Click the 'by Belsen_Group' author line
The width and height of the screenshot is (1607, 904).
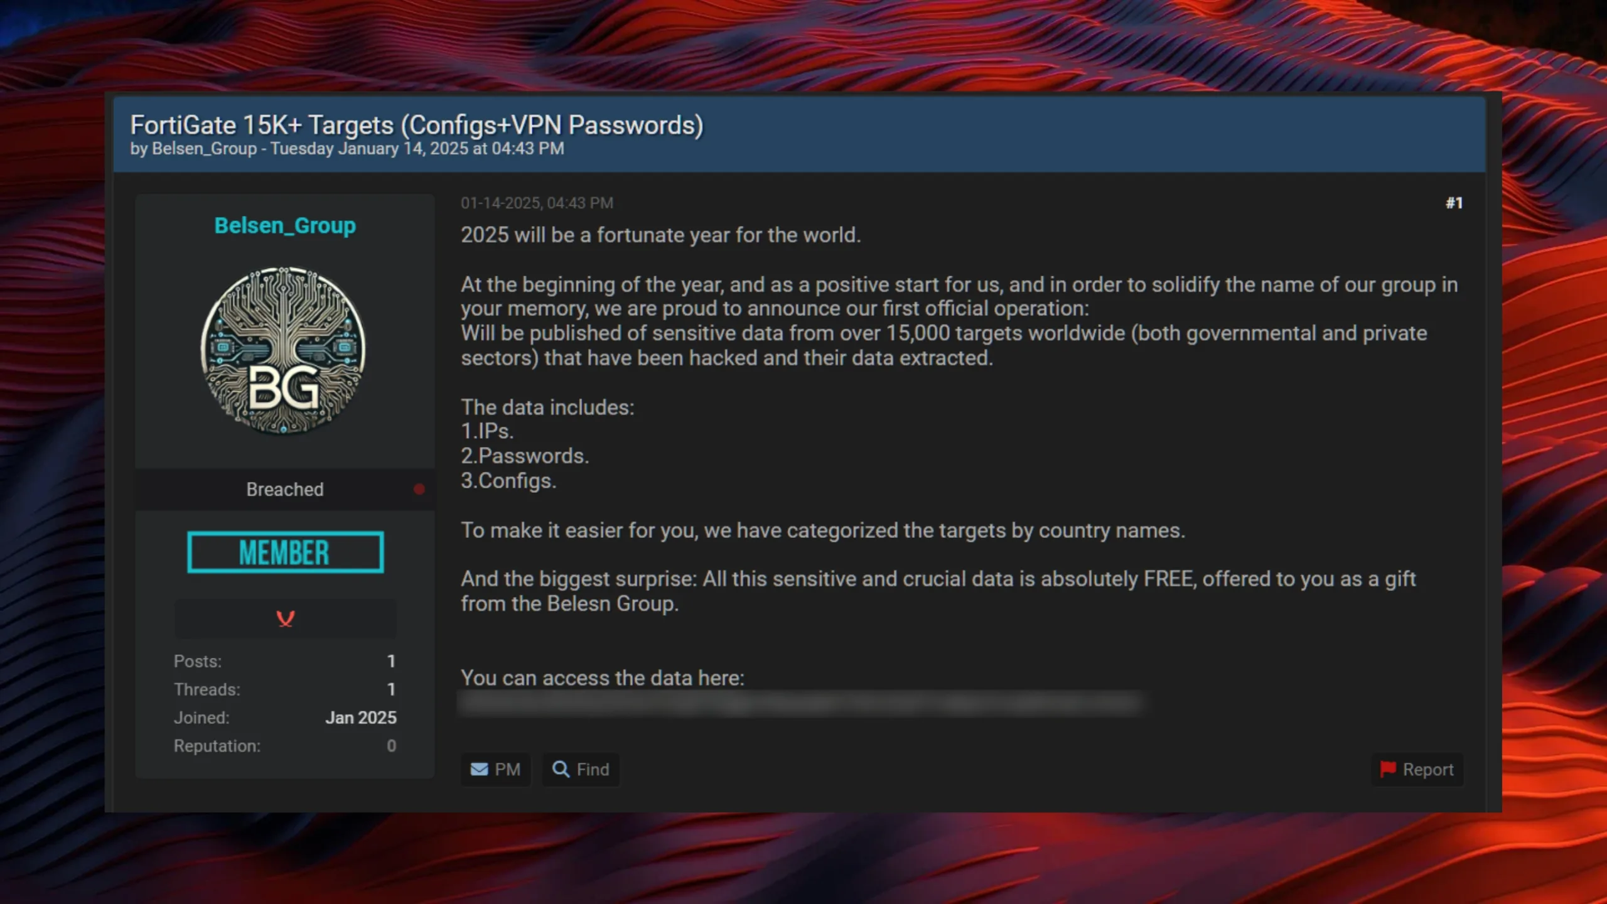tap(347, 149)
